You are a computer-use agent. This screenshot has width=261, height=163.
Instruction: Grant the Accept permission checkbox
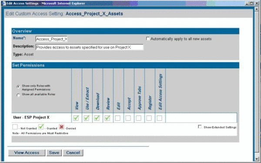(x=128, y=118)
